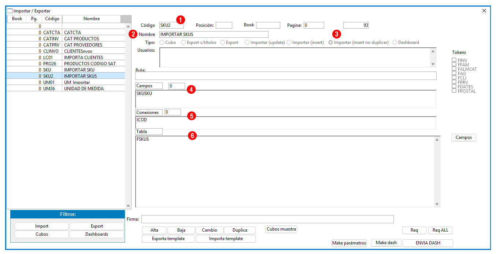Click Exporta template button
This screenshot has width=496, height=254.
[x=169, y=239]
